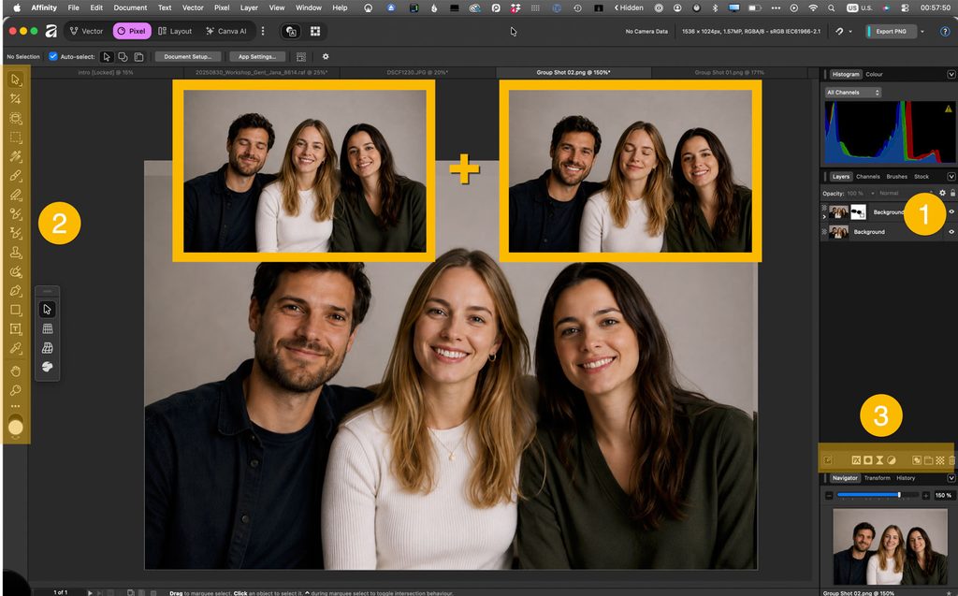Image resolution: width=958 pixels, height=596 pixels.
Task: Hide the top Background layer with mask
Action: pyautogui.click(x=951, y=211)
